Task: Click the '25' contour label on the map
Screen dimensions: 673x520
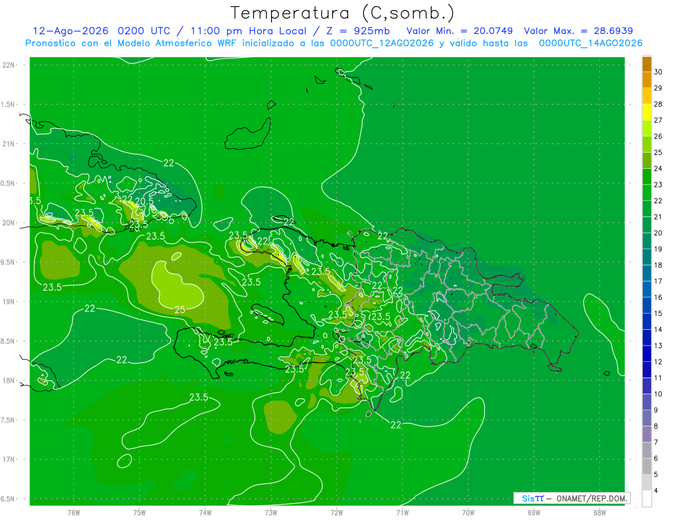Action: pyautogui.click(x=180, y=309)
